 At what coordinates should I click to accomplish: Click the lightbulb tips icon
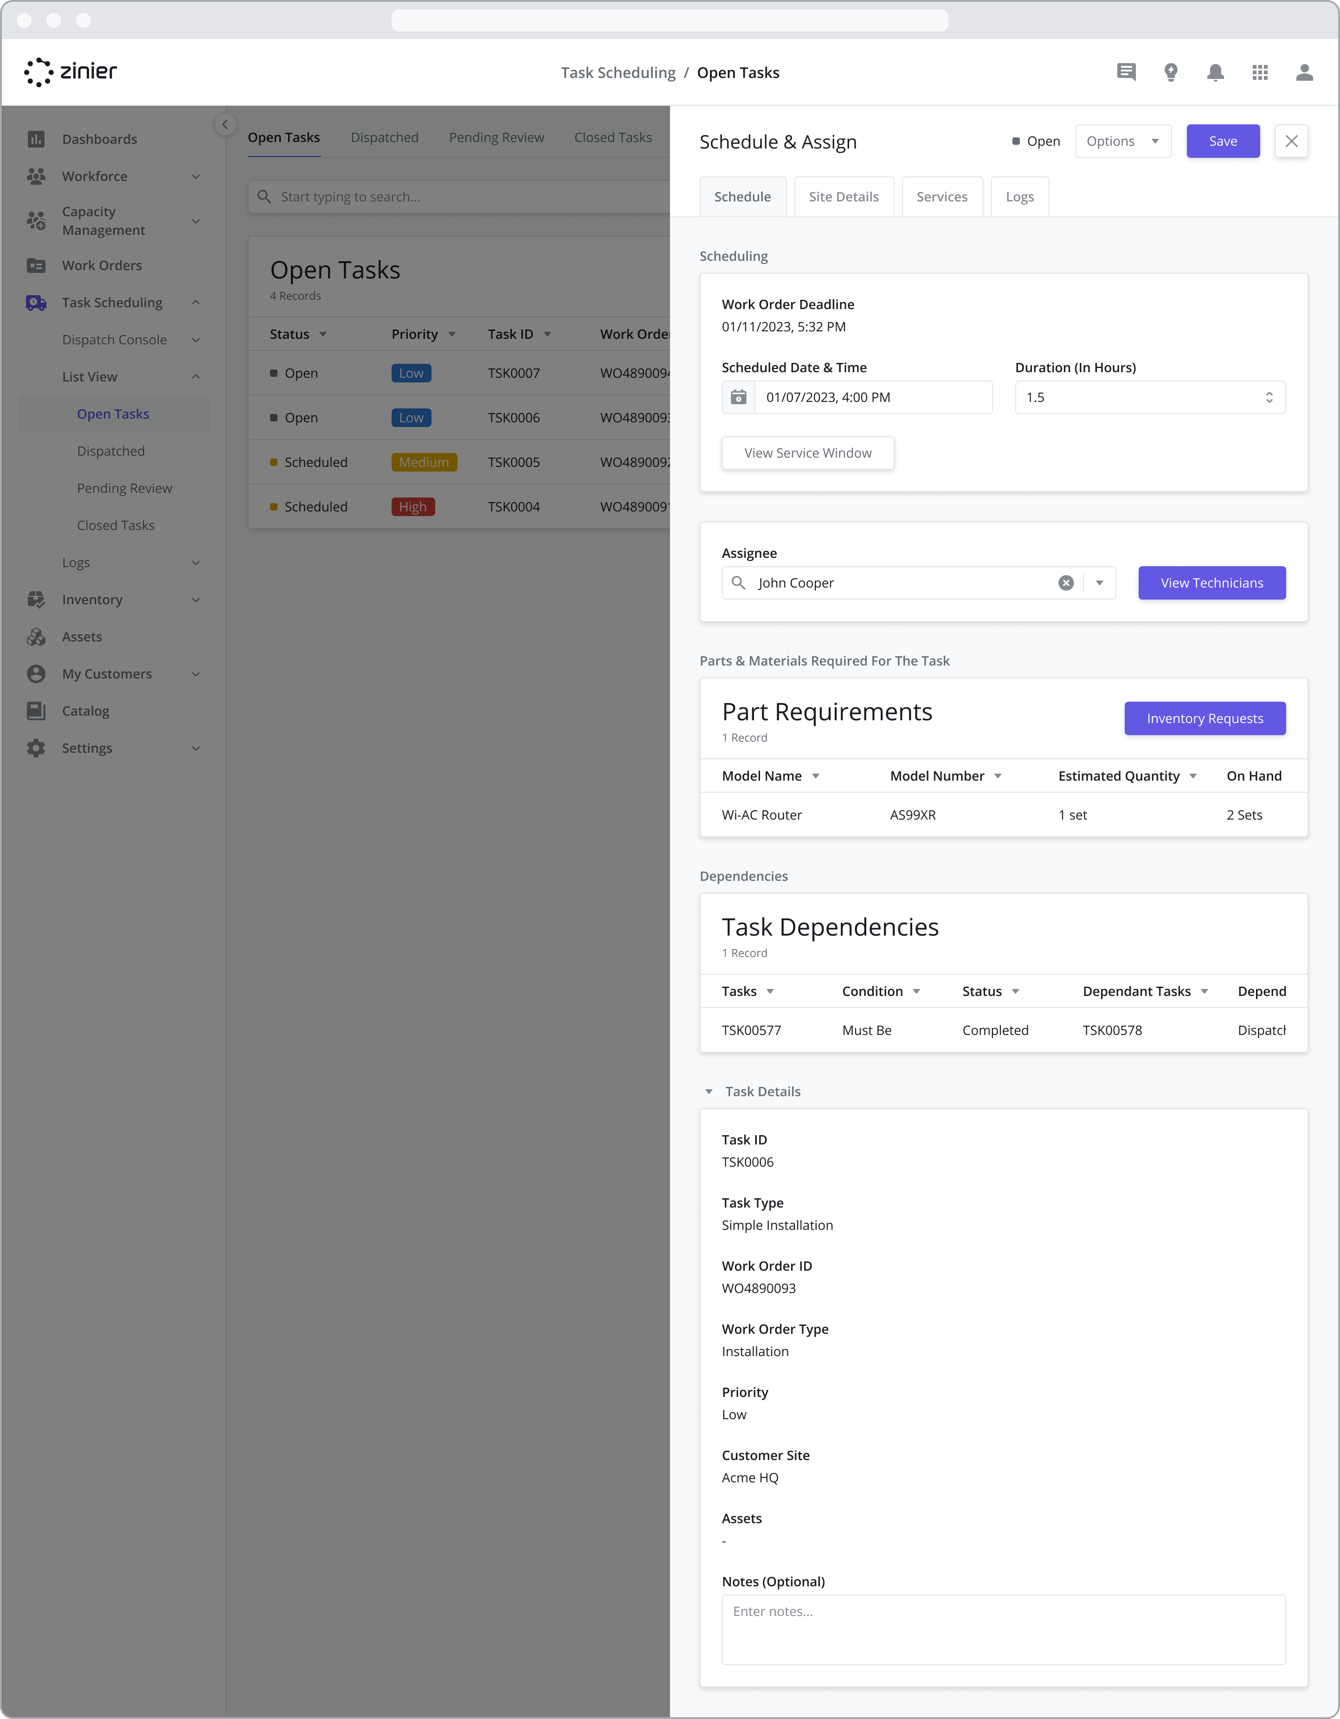[1171, 72]
